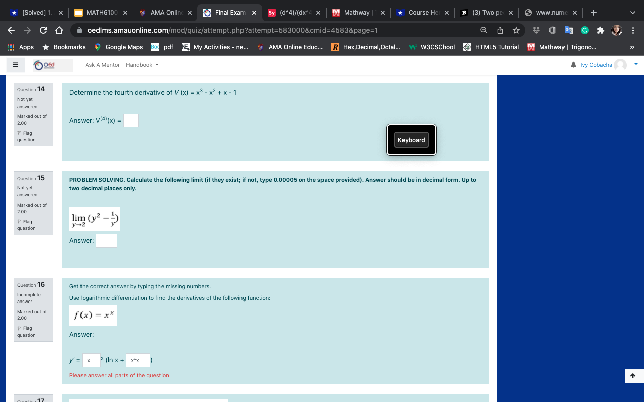Click the Chrome profile avatar
The height and width of the screenshot is (402, 644).
tap(616, 30)
